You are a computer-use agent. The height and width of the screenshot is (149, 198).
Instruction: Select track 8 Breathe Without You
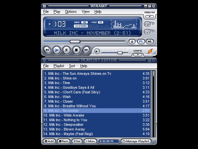97,106
